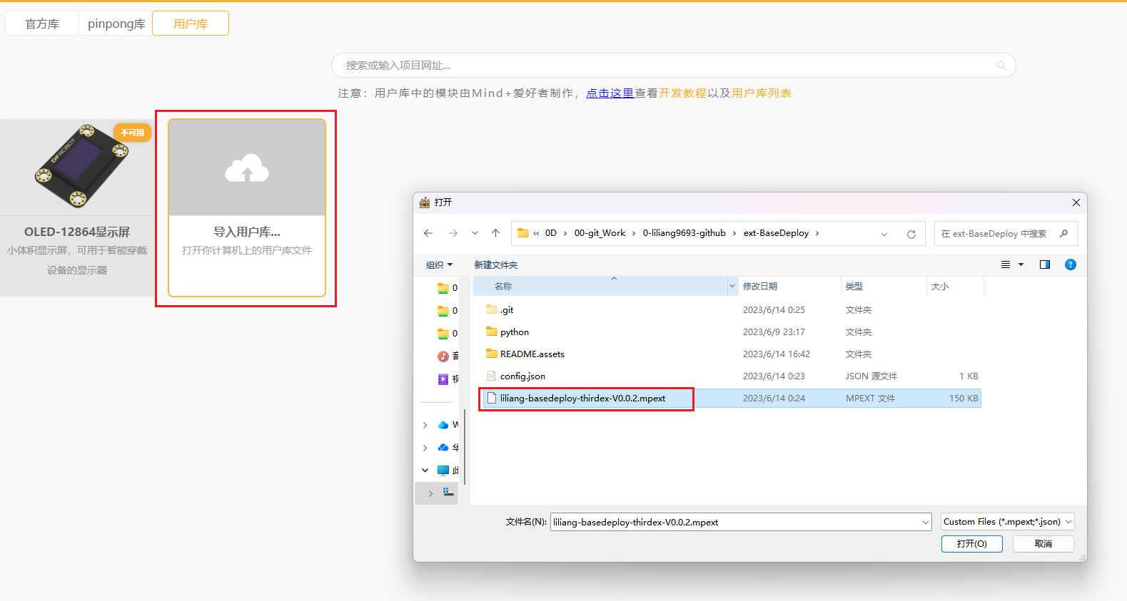The image size is (1127, 601).
Task: Click the ext-BaseDeploy search box
Action: [x=1006, y=233]
